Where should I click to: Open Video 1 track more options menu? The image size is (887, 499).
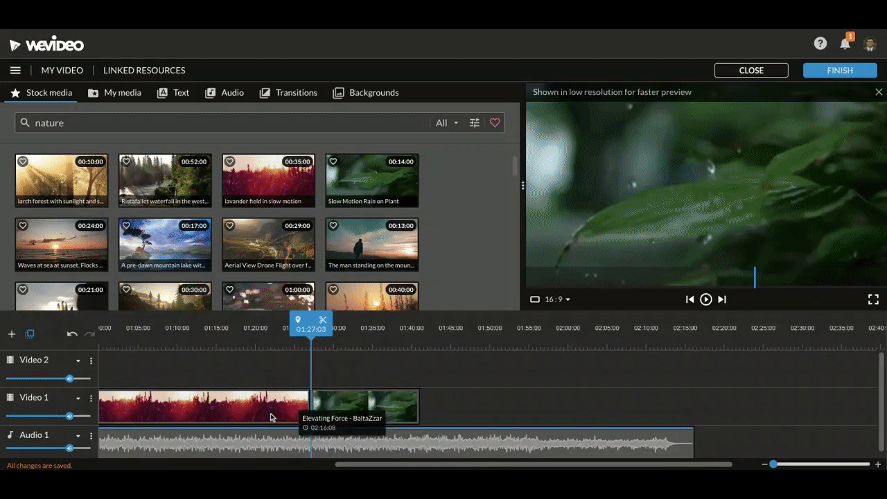click(x=91, y=398)
